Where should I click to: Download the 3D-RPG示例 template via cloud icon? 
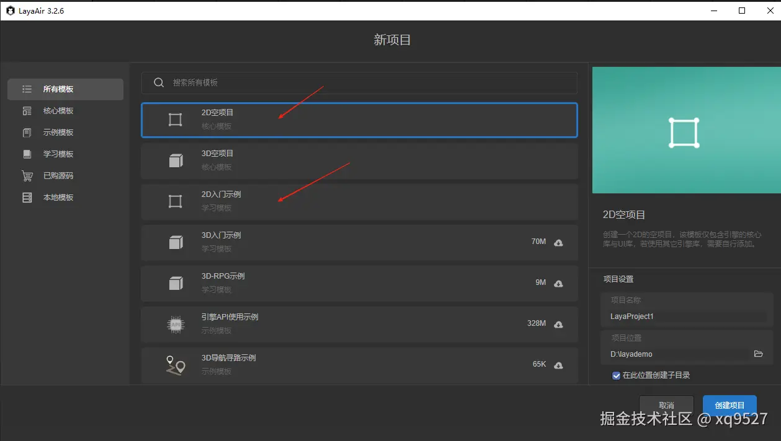pyautogui.click(x=558, y=283)
